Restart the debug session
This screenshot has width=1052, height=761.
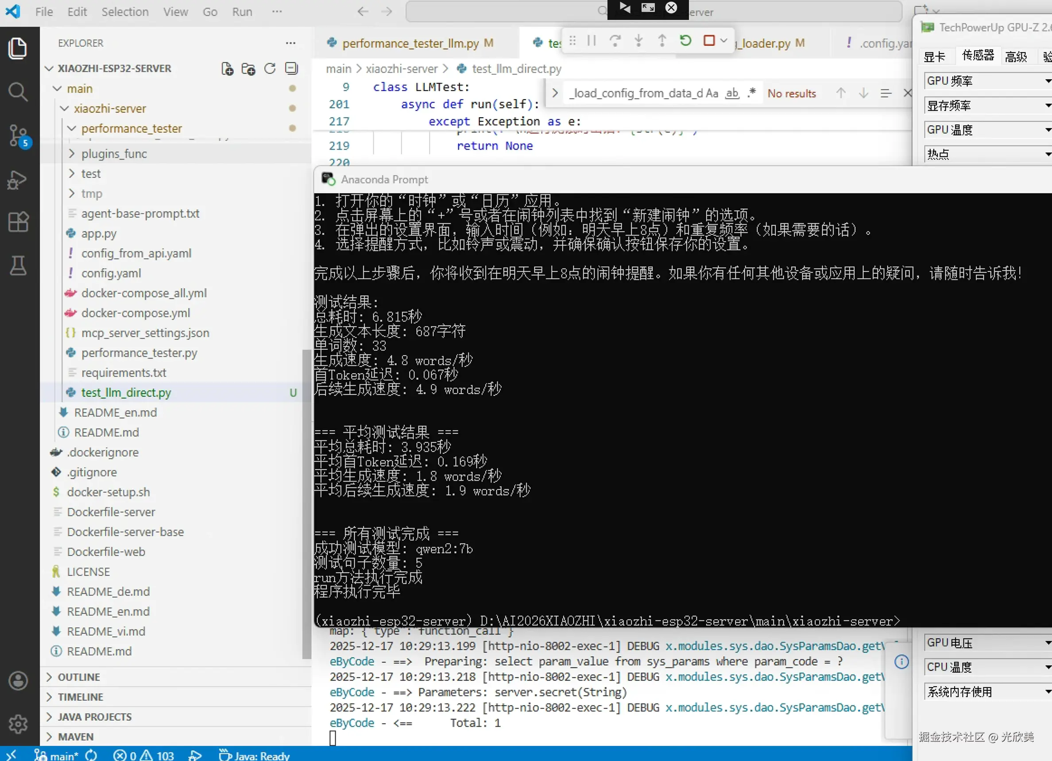coord(685,41)
